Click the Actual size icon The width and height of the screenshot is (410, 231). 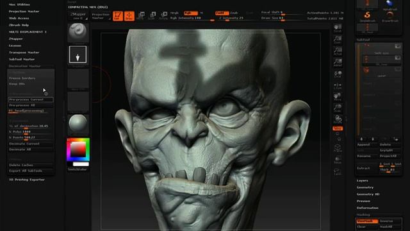[x=338, y=51]
